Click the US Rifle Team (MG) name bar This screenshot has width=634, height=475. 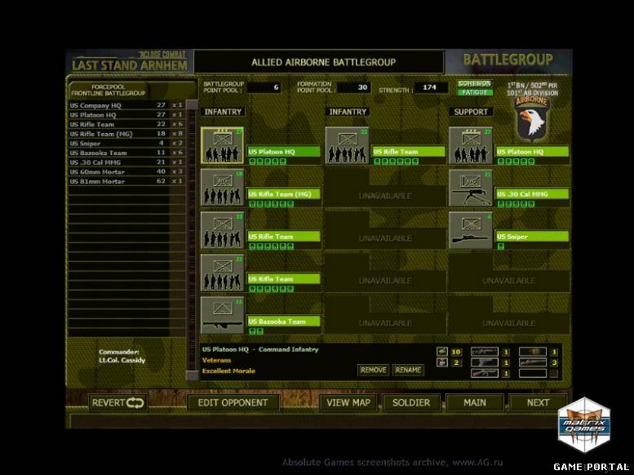click(x=284, y=194)
